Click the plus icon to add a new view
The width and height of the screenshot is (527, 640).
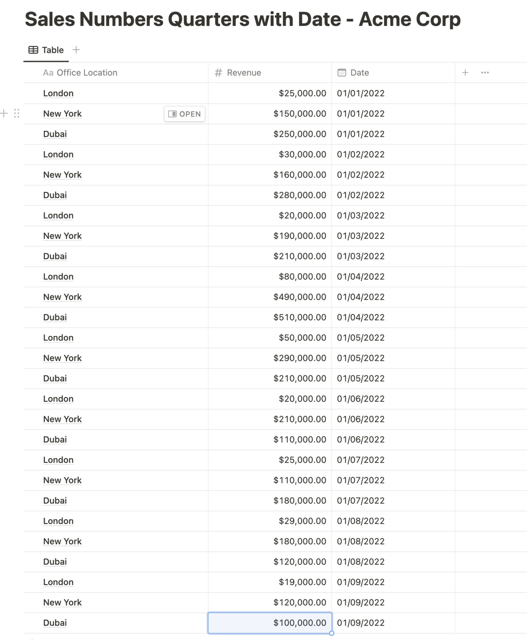(x=76, y=50)
